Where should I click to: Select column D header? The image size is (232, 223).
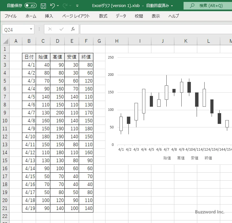coord(57,41)
